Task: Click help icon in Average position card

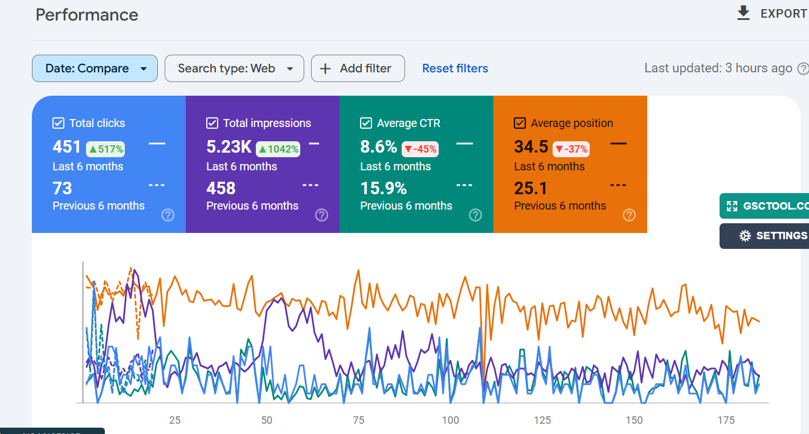Action: tap(629, 215)
